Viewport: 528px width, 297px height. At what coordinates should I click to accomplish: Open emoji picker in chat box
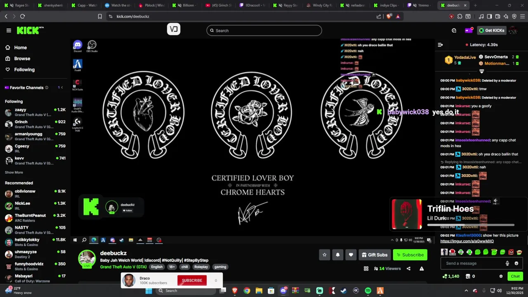pos(516,263)
